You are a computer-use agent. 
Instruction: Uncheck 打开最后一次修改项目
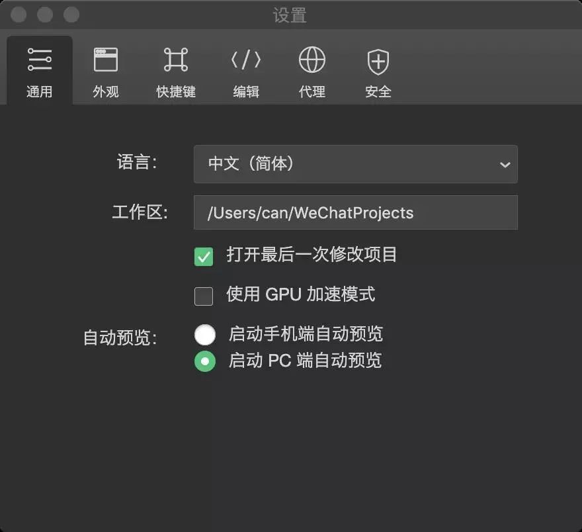(x=204, y=256)
